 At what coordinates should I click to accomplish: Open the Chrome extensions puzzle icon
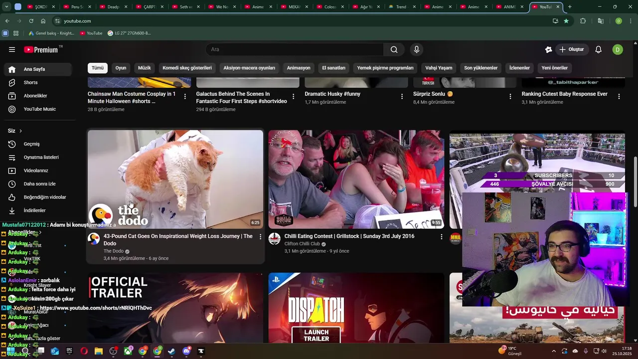(x=583, y=21)
